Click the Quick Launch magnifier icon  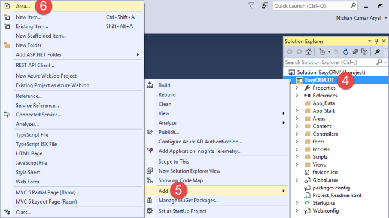coord(353,6)
